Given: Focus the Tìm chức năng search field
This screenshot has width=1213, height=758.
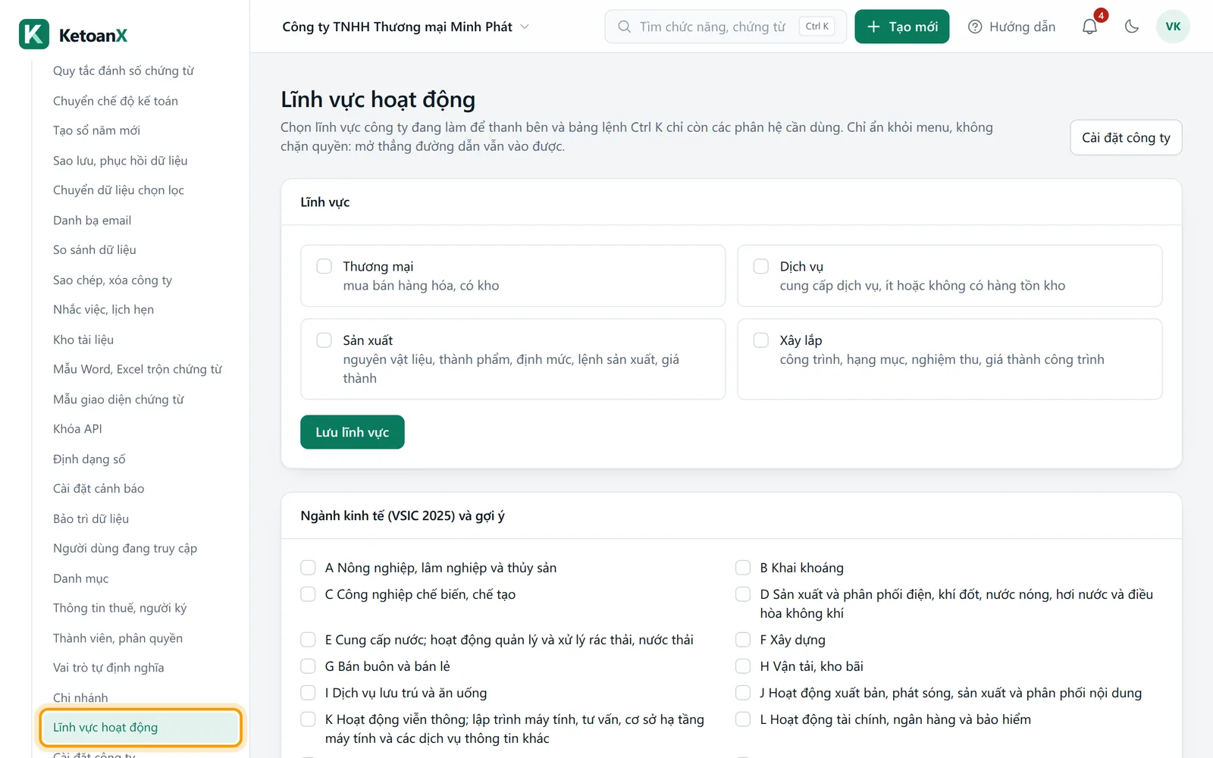Looking at the screenshot, I should (x=726, y=27).
